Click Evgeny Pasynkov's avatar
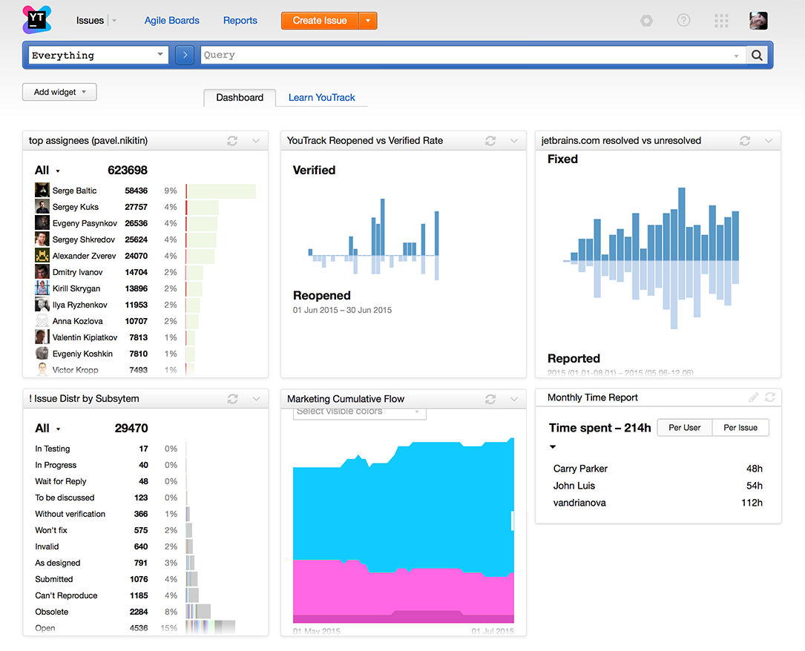The width and height of the screenshot is (805, 651). 42,223
